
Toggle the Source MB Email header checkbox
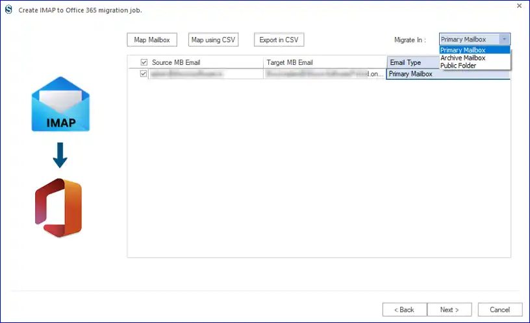(x=144, y=62)
